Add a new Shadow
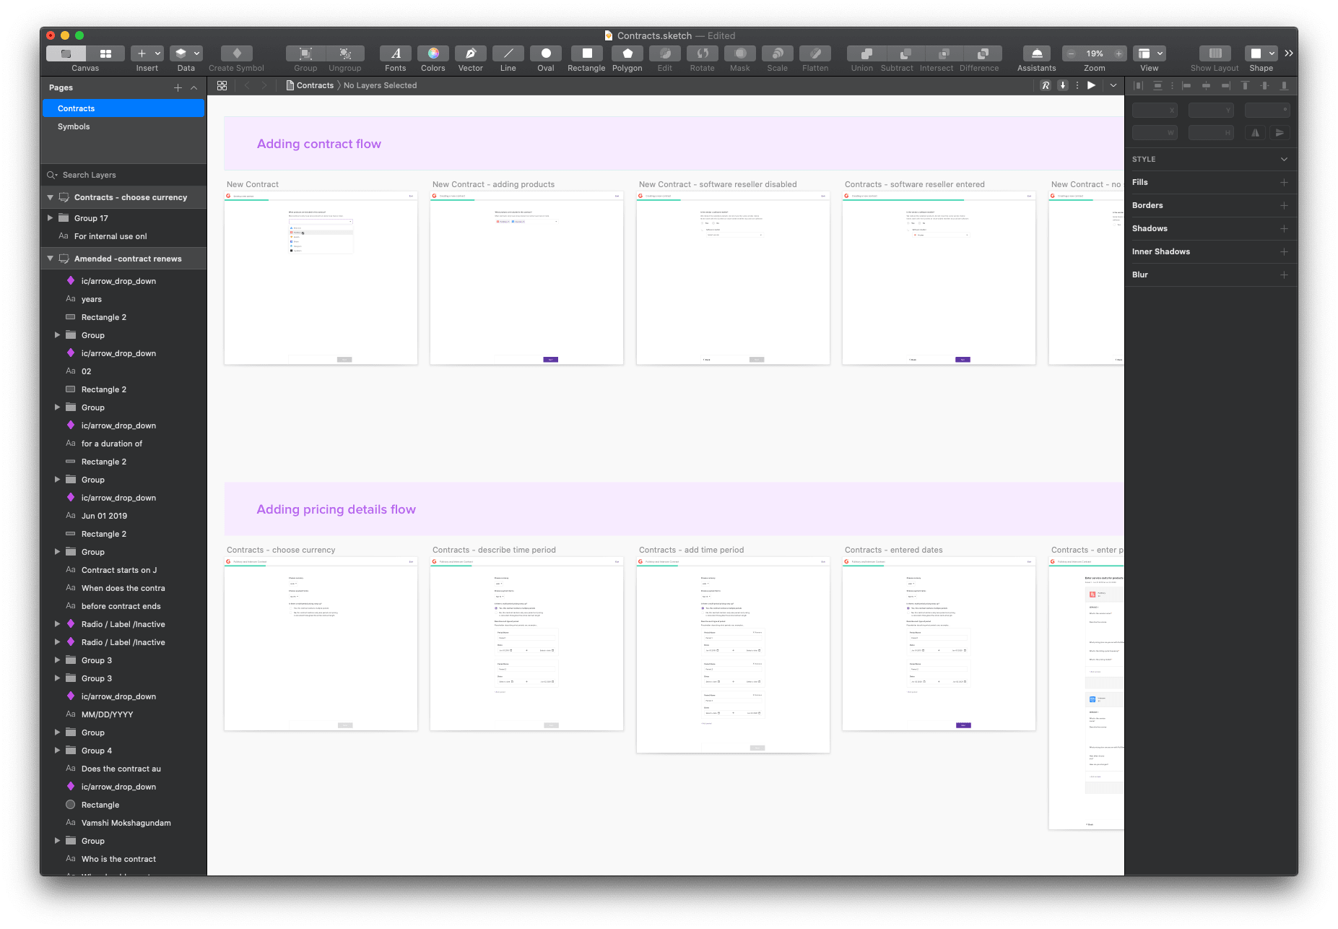This screenshot has height=929, width=1338. click(1284, 229)
